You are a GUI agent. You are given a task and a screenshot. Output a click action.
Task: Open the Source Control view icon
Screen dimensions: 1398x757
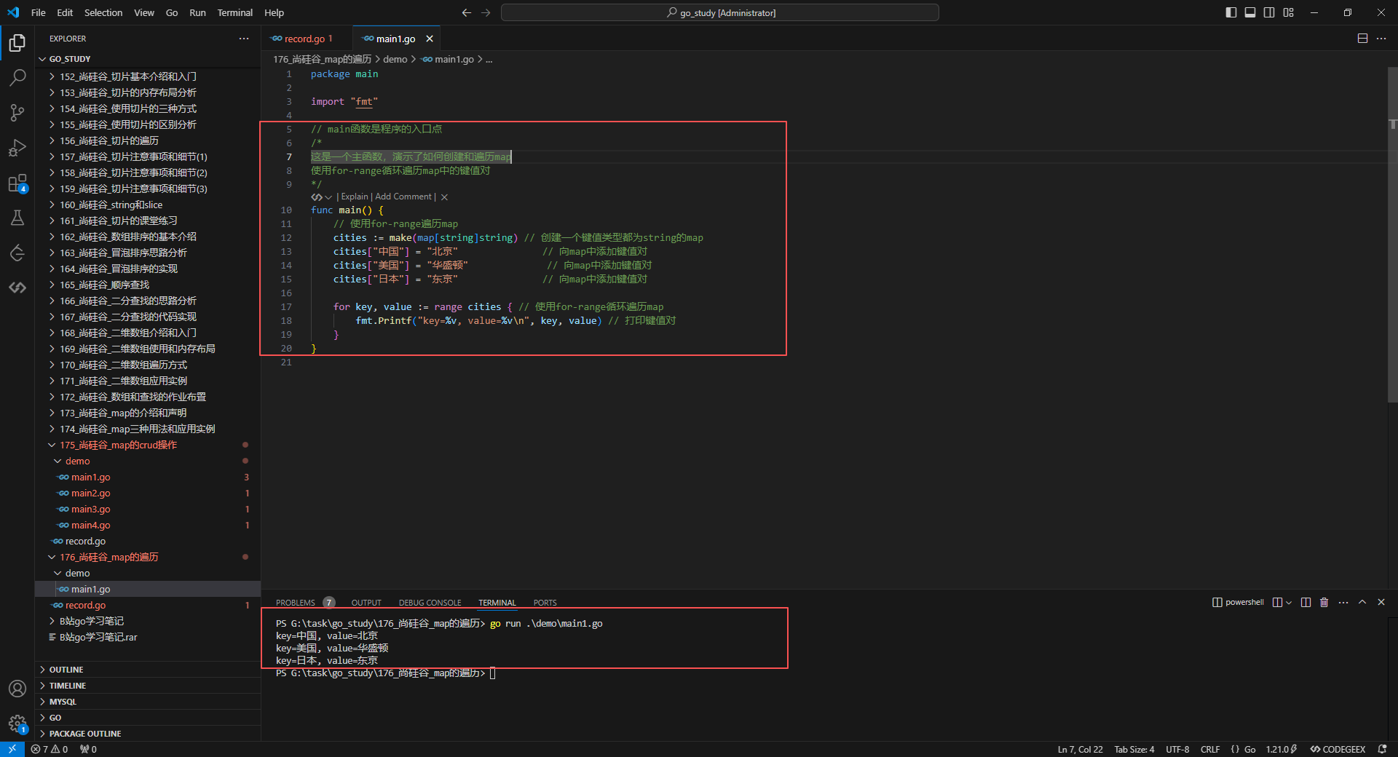(17, 112)
